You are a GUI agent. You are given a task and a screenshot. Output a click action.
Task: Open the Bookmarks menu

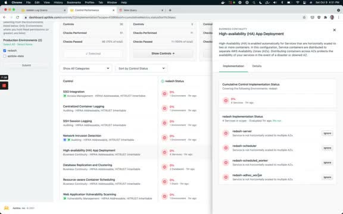click(x=74, y=2)
